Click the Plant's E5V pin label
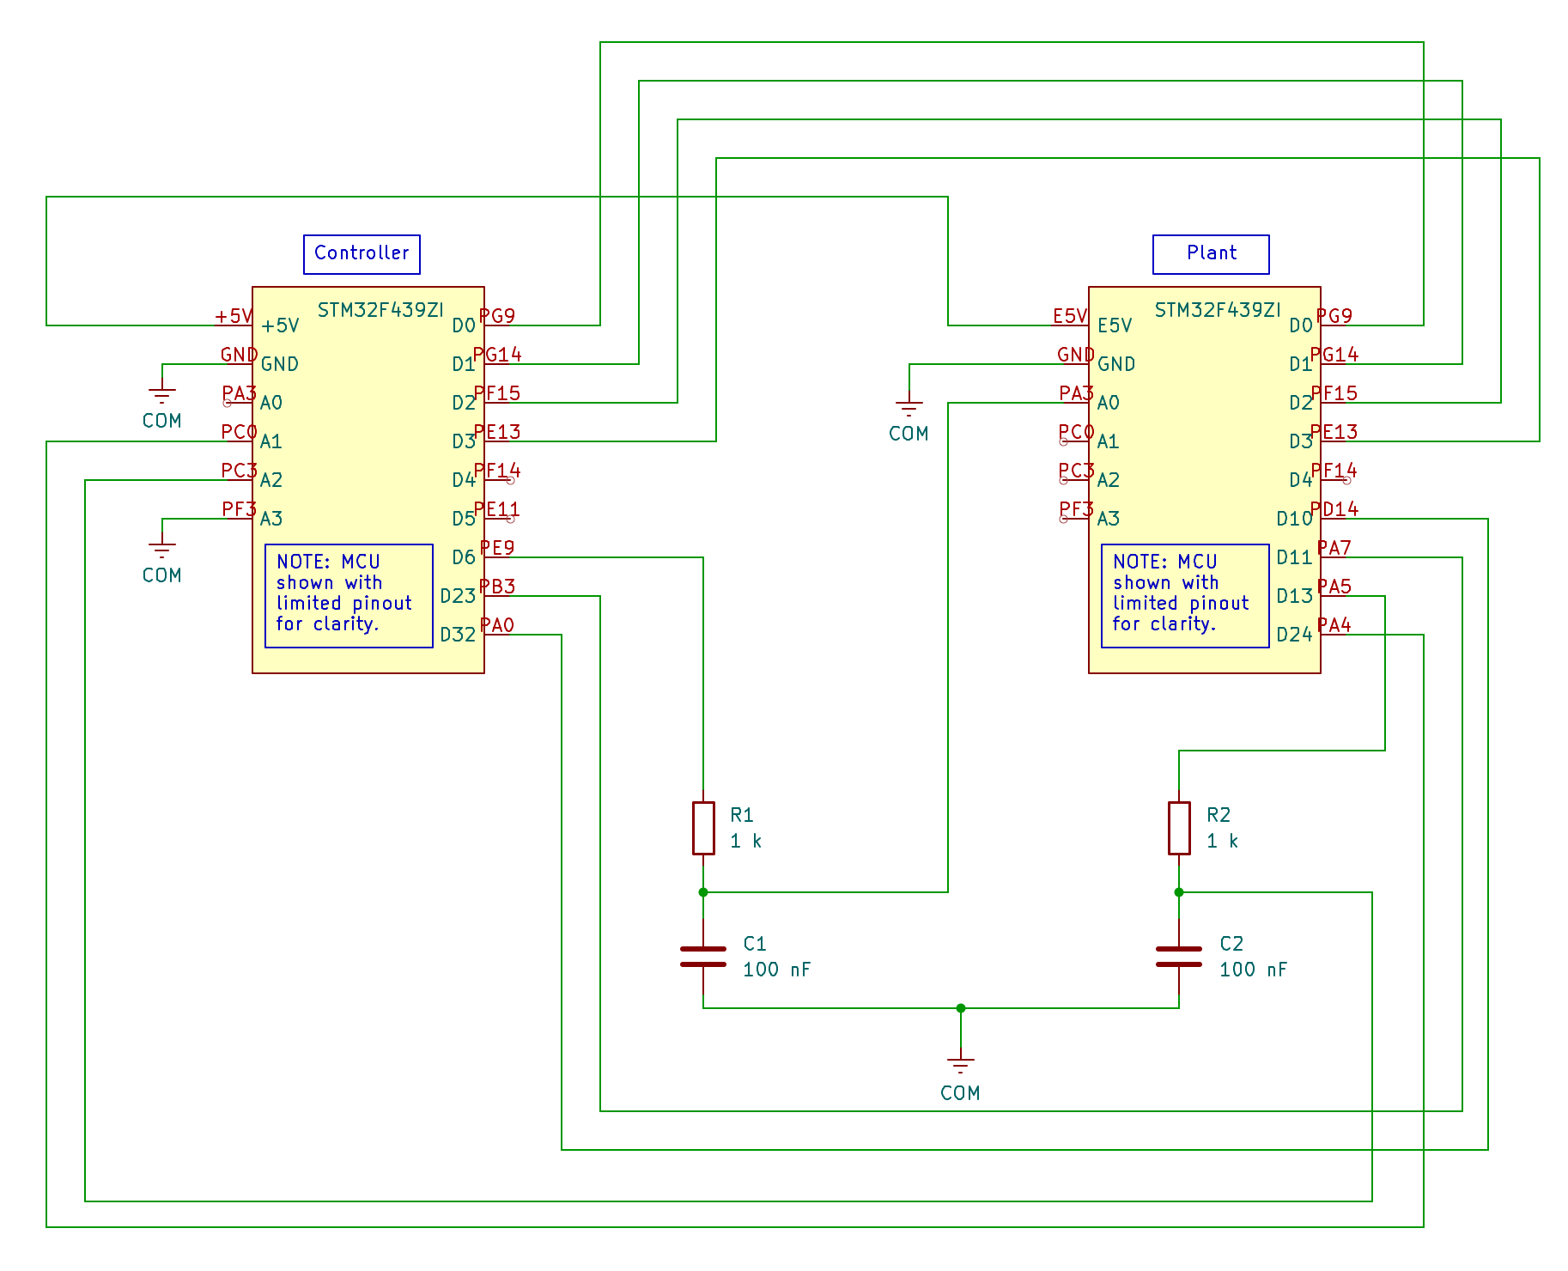This screenshot has width=1568, height=1271. tap(1070, 316)
